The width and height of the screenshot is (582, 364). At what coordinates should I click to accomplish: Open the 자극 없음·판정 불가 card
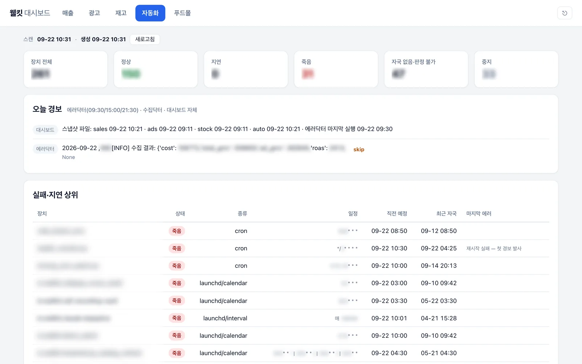(426, 69)
